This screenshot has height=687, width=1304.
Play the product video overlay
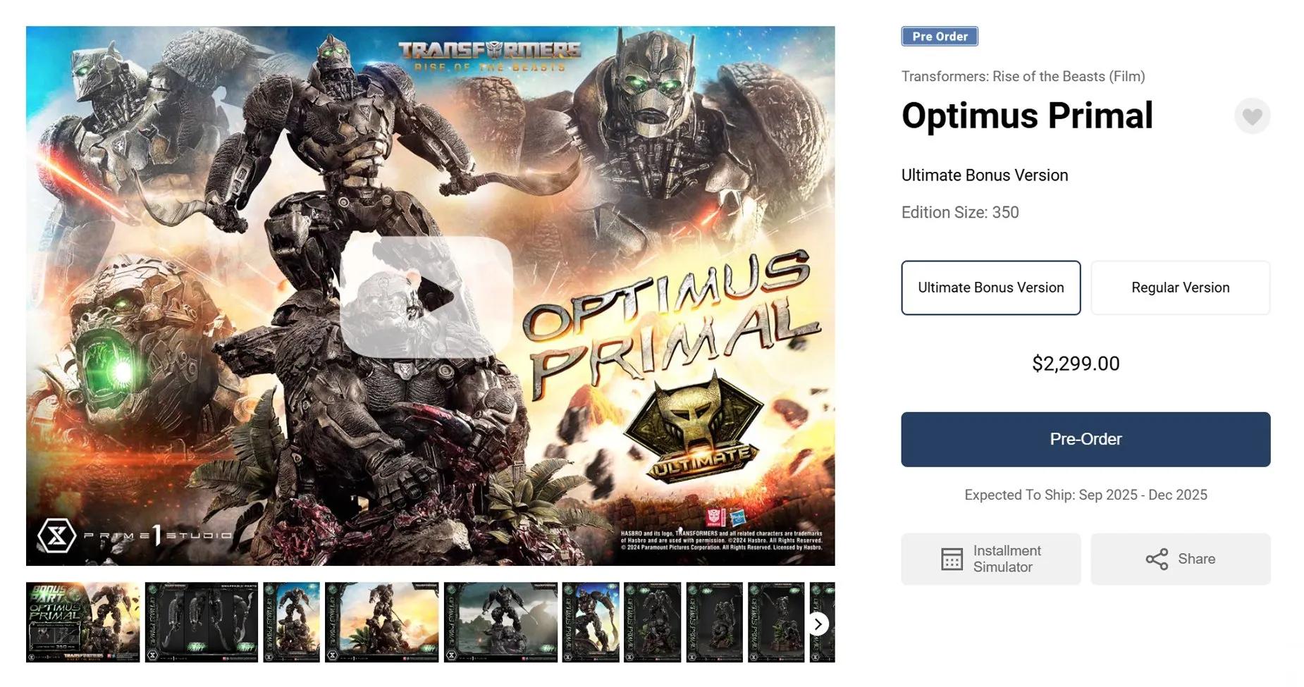(426, 297)
